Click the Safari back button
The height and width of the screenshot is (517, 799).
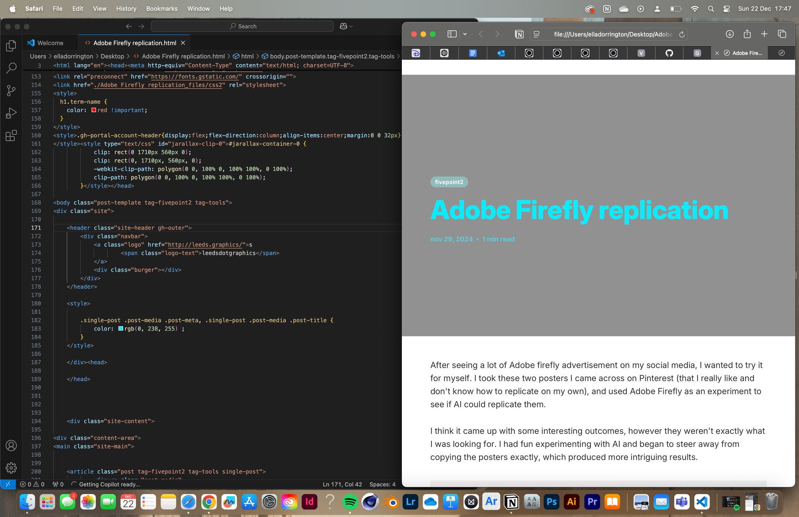coord(481,34)
